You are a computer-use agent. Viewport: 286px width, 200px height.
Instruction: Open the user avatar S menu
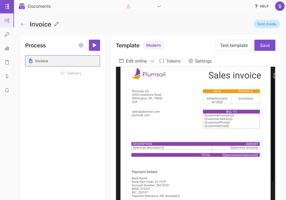pyautogui.click(x=280, y=6)
